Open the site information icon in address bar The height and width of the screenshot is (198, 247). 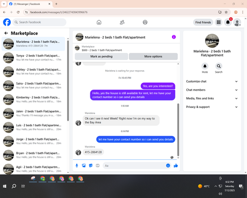click(26, 12)
